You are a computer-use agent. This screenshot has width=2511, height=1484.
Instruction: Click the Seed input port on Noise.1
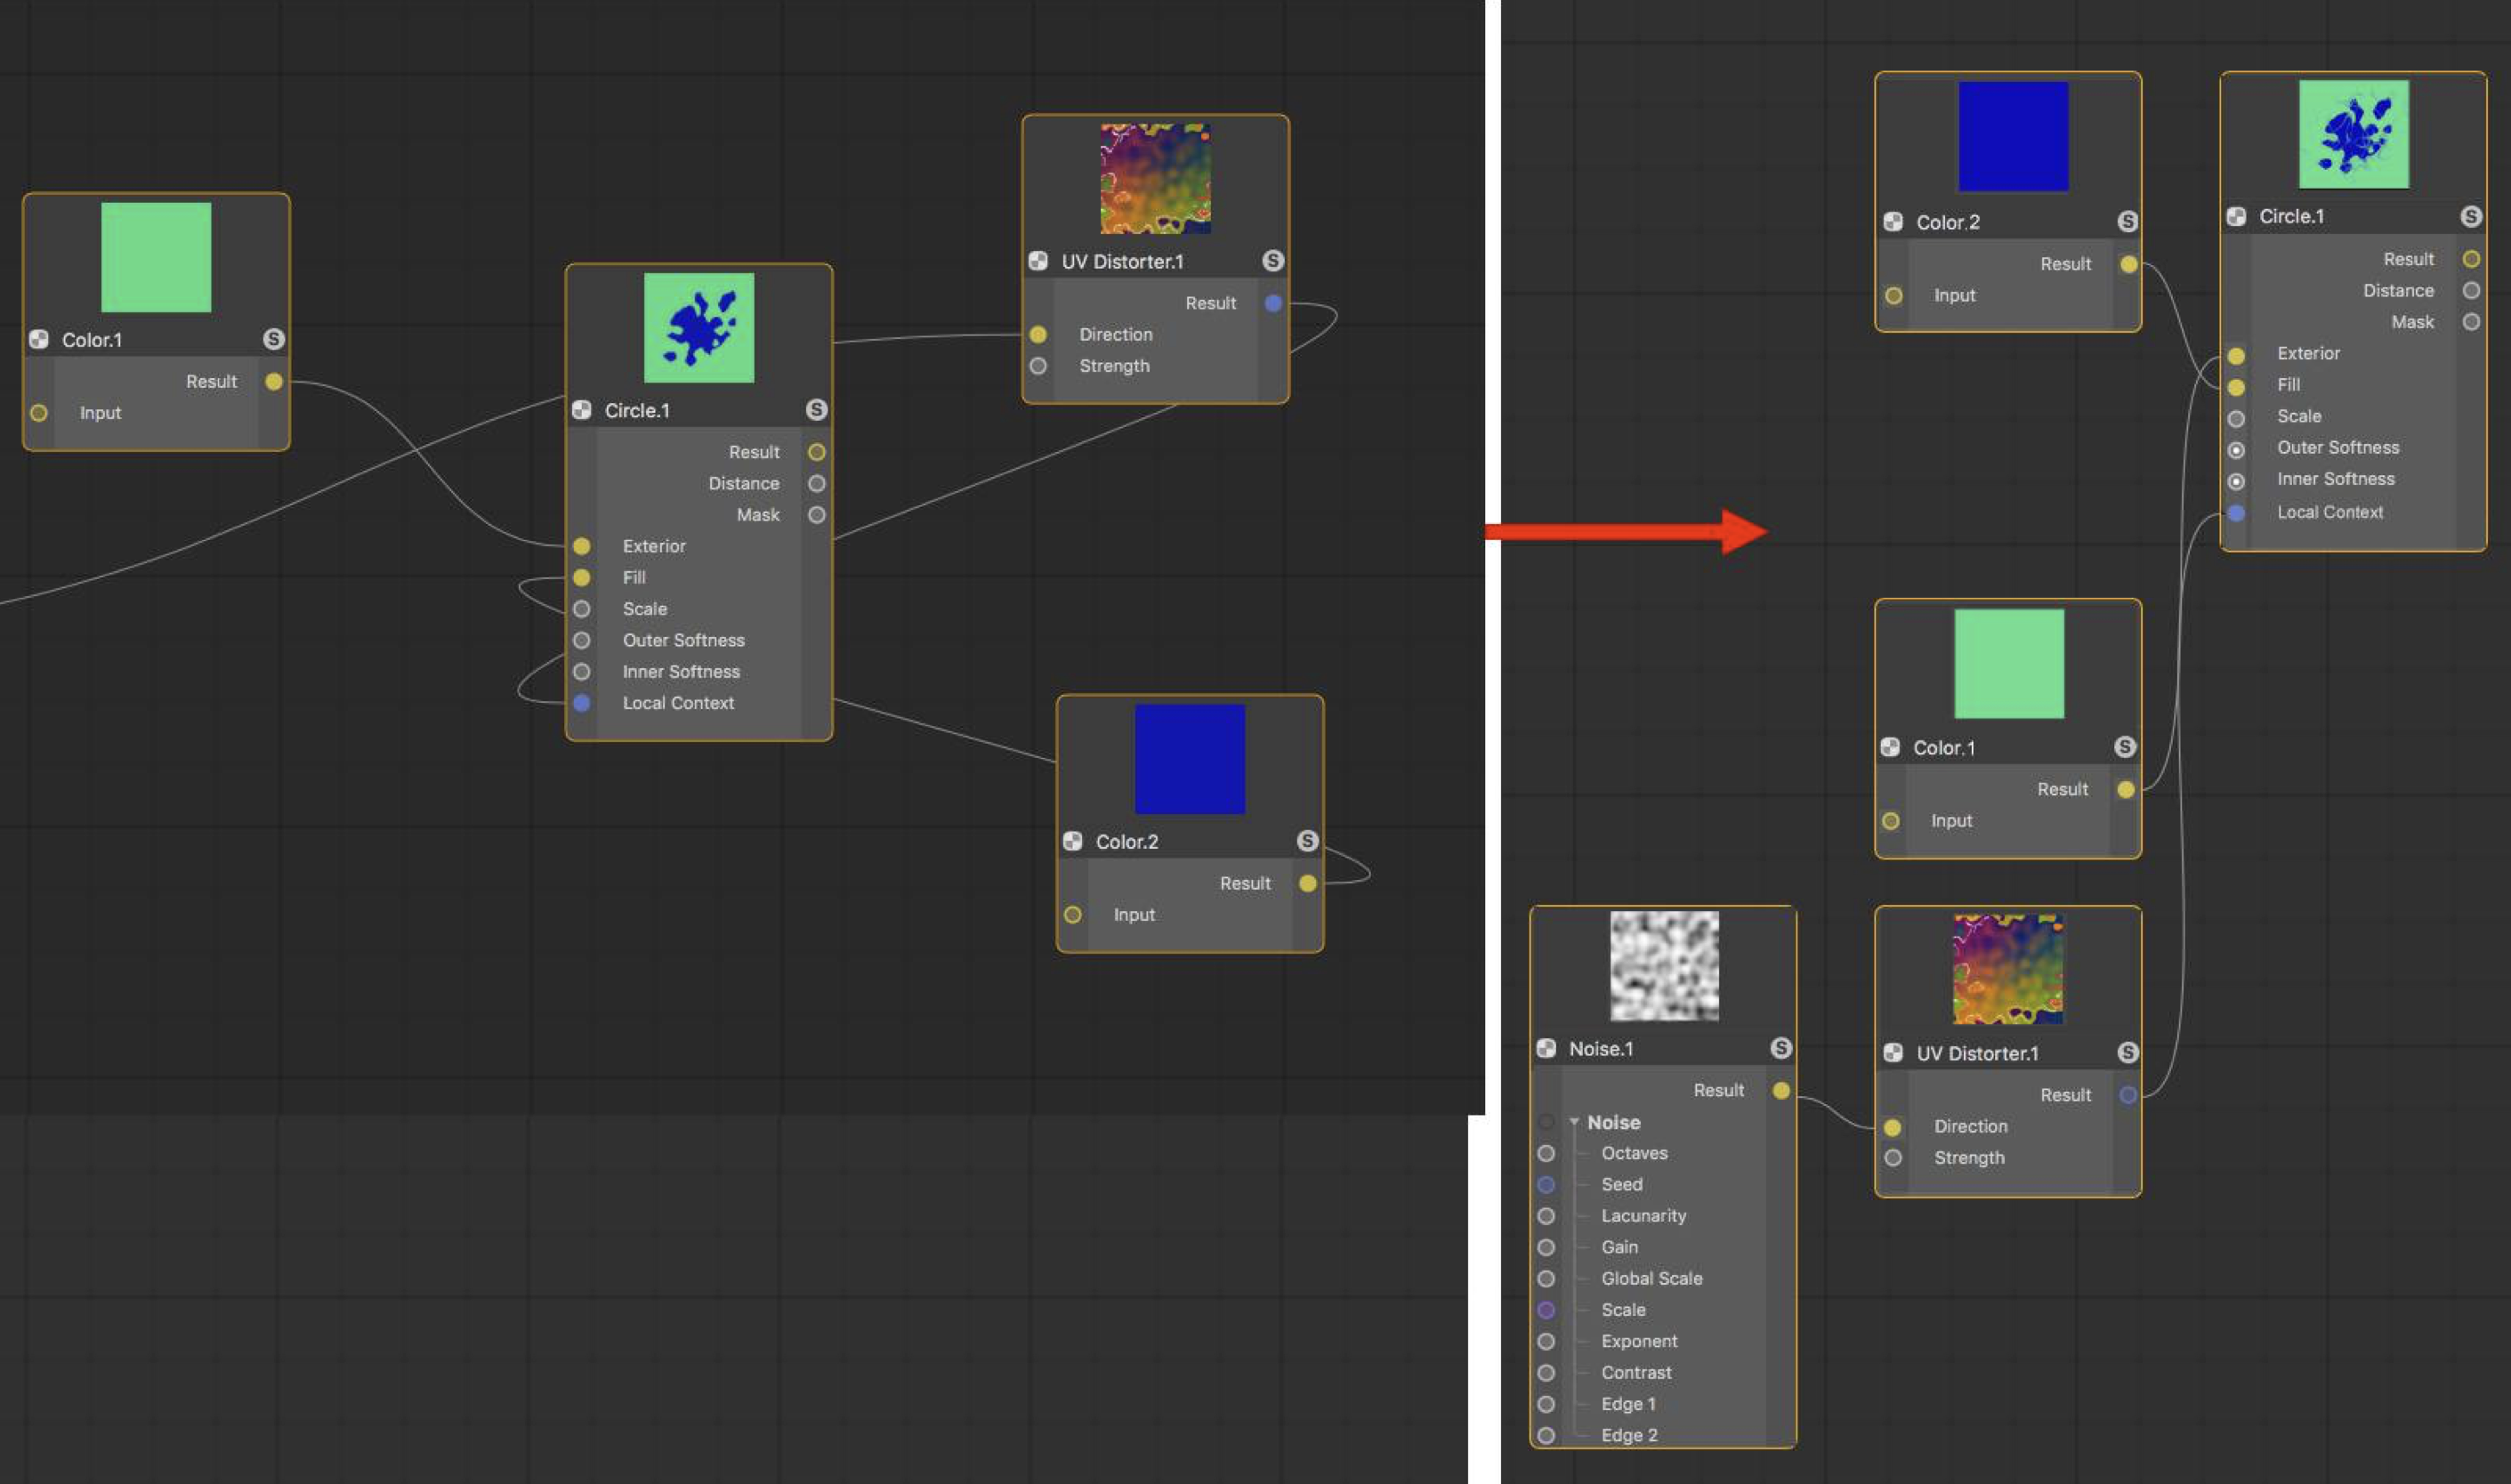(x=1546, y=1185)
